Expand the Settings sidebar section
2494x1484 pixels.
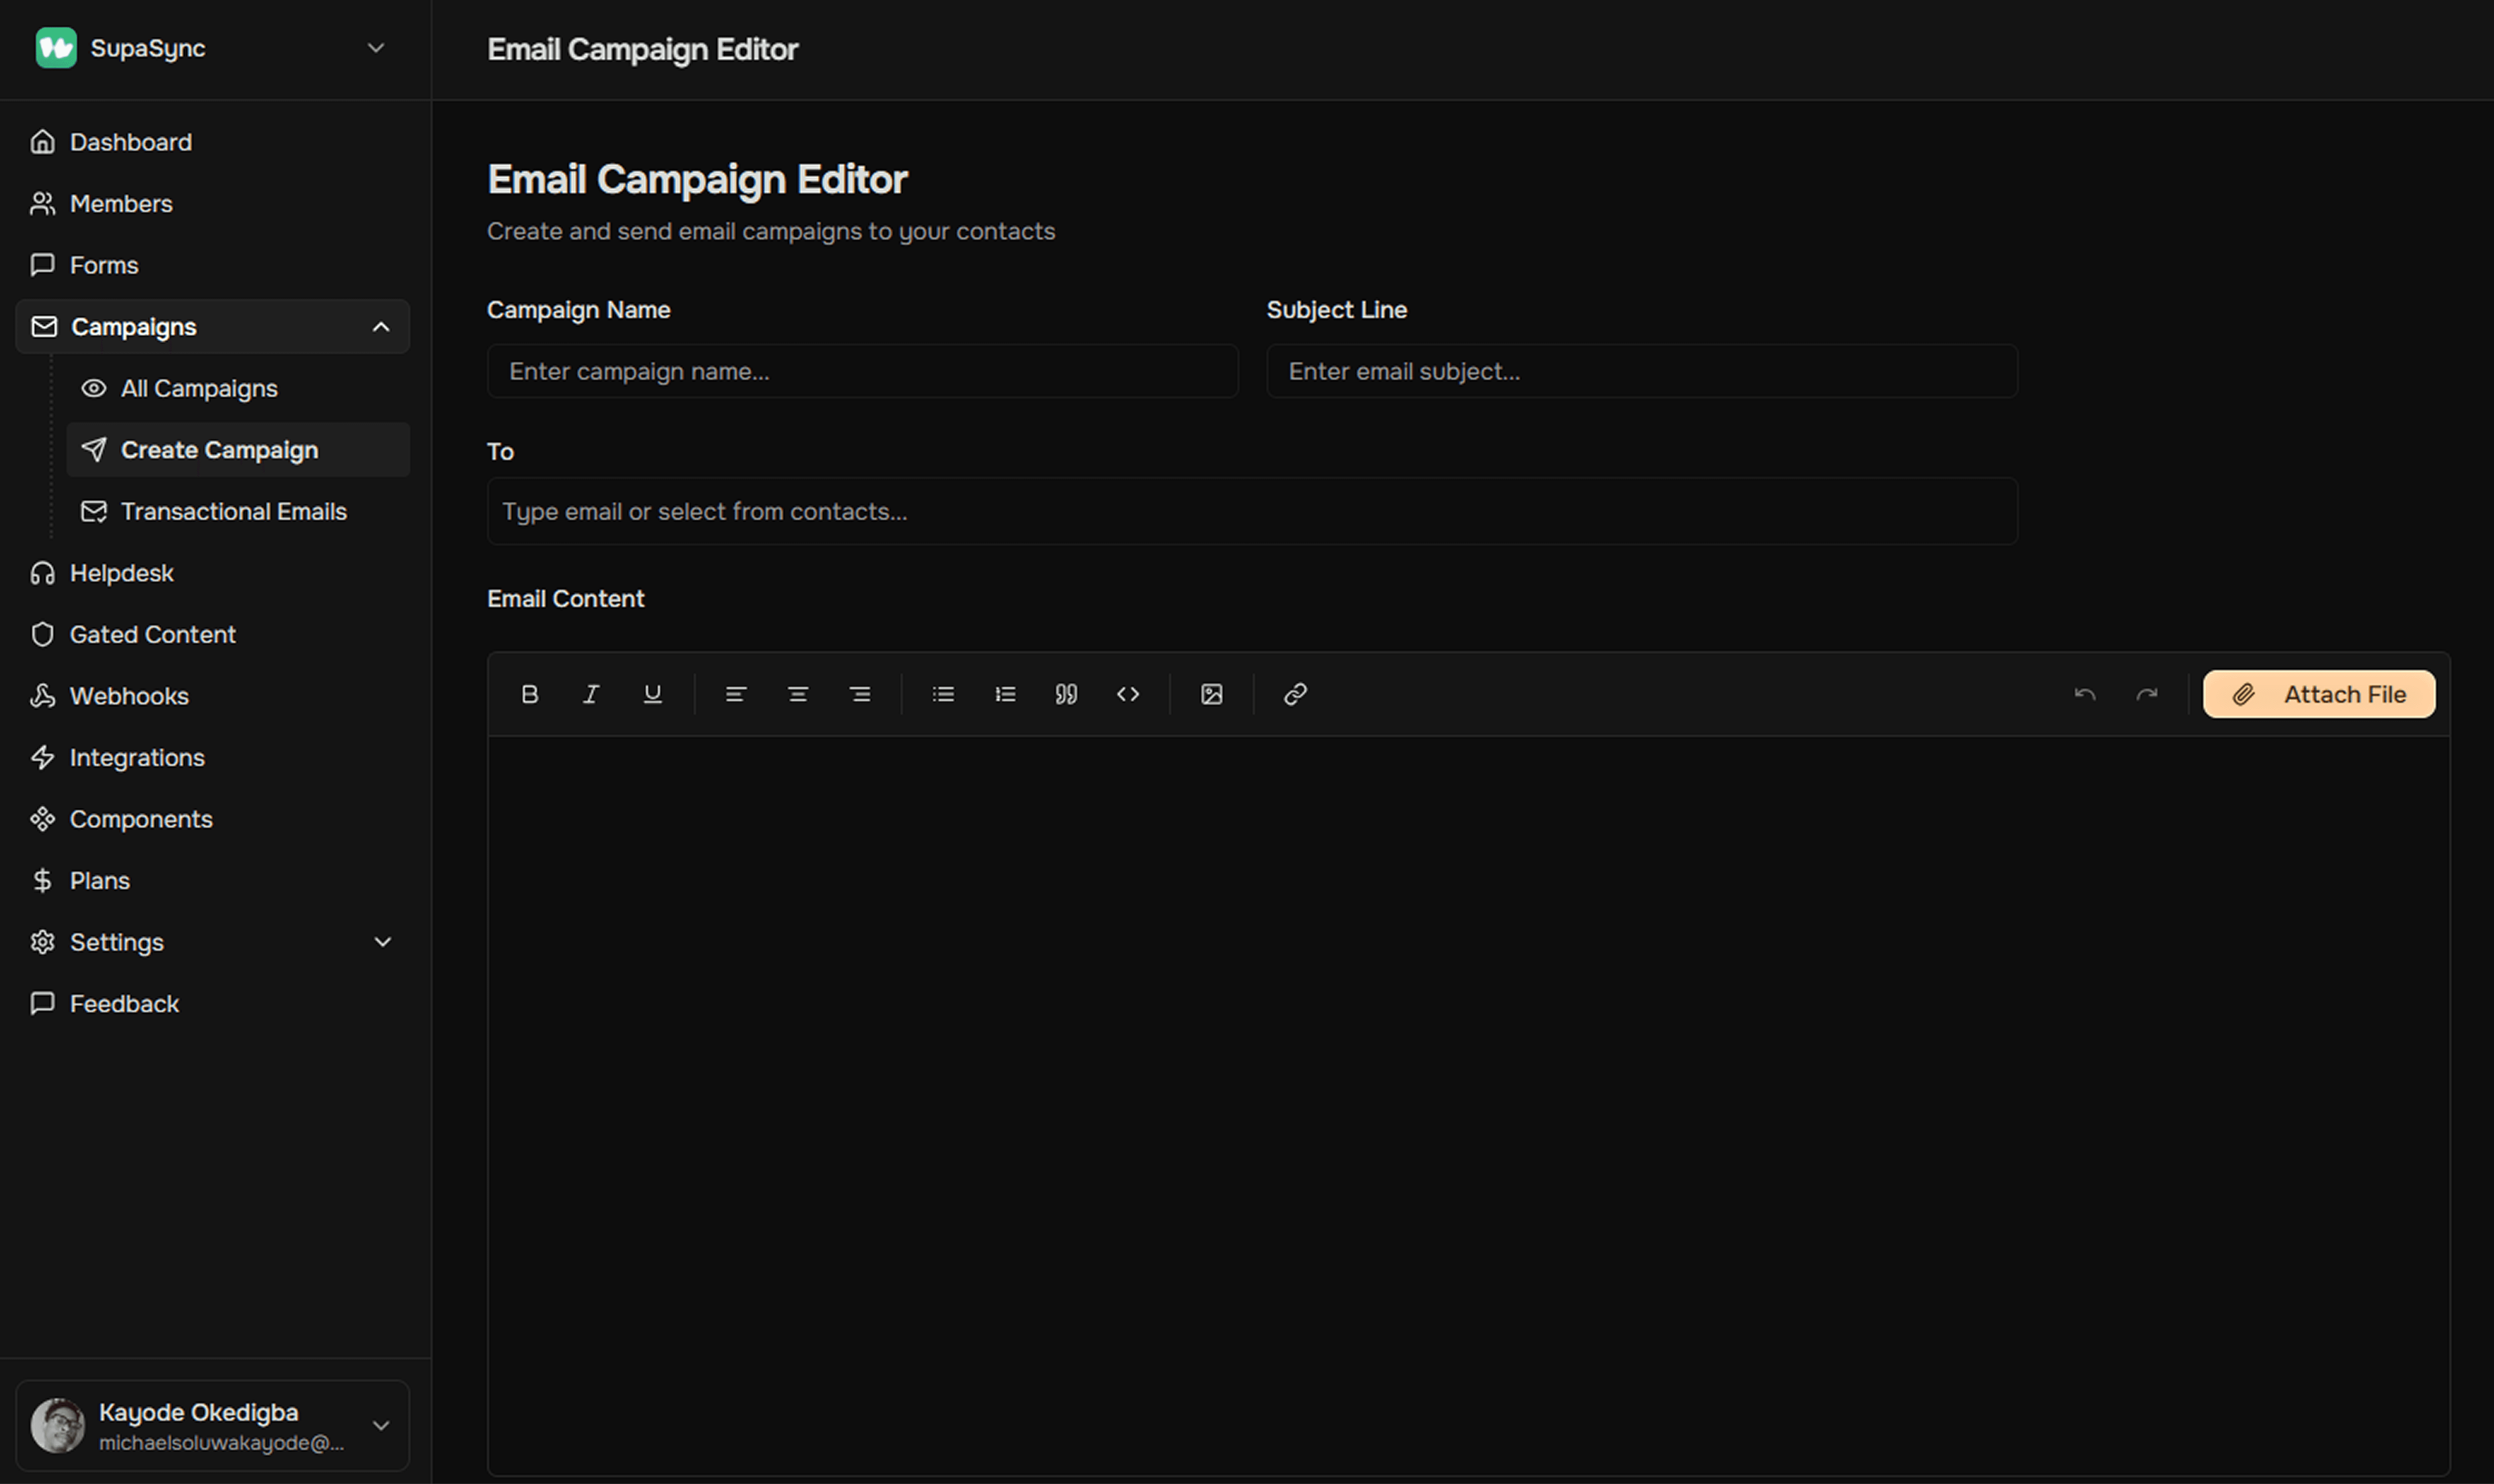click(382, 942)
